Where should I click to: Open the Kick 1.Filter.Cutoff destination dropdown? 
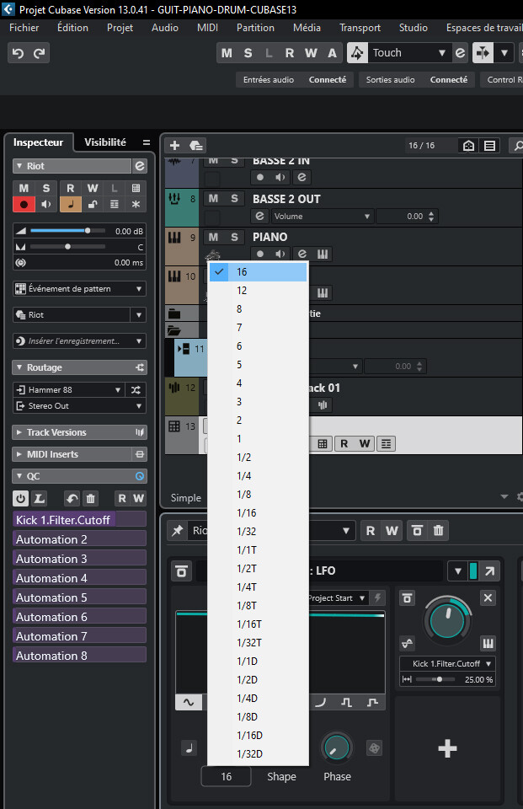(x=447, y=663)
